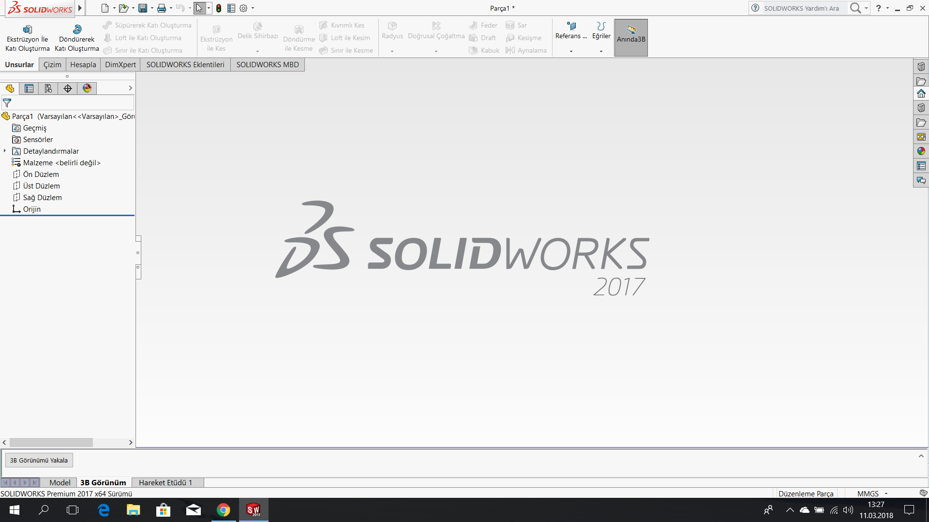The width and height of the screenshot is (929, 522).
Task: Switch to SOLIDWORKS MBD tab
Action: 268,65
